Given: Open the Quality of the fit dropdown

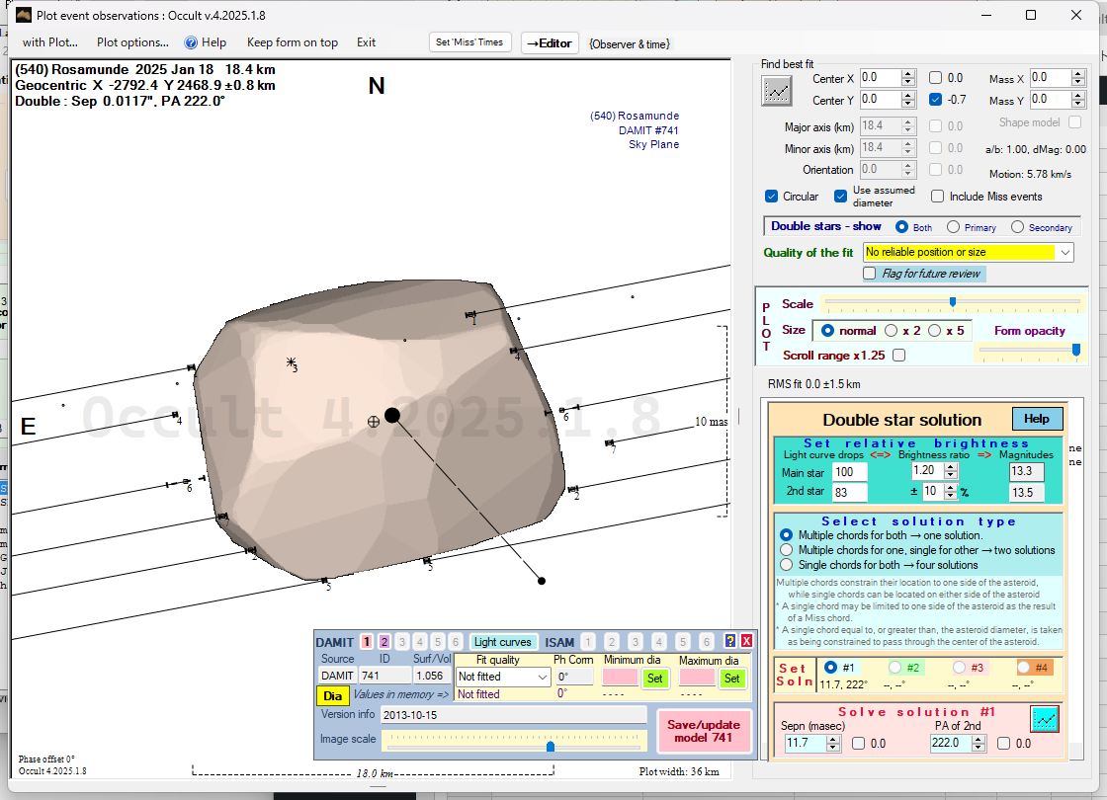Looking at the screenshot, I should point(1064,253).
